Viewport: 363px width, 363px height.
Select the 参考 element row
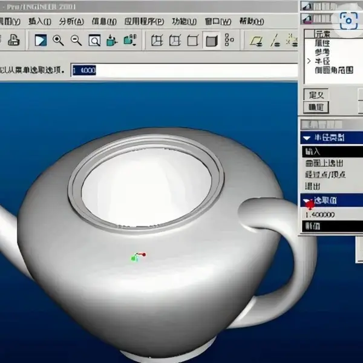coord(322,52)
